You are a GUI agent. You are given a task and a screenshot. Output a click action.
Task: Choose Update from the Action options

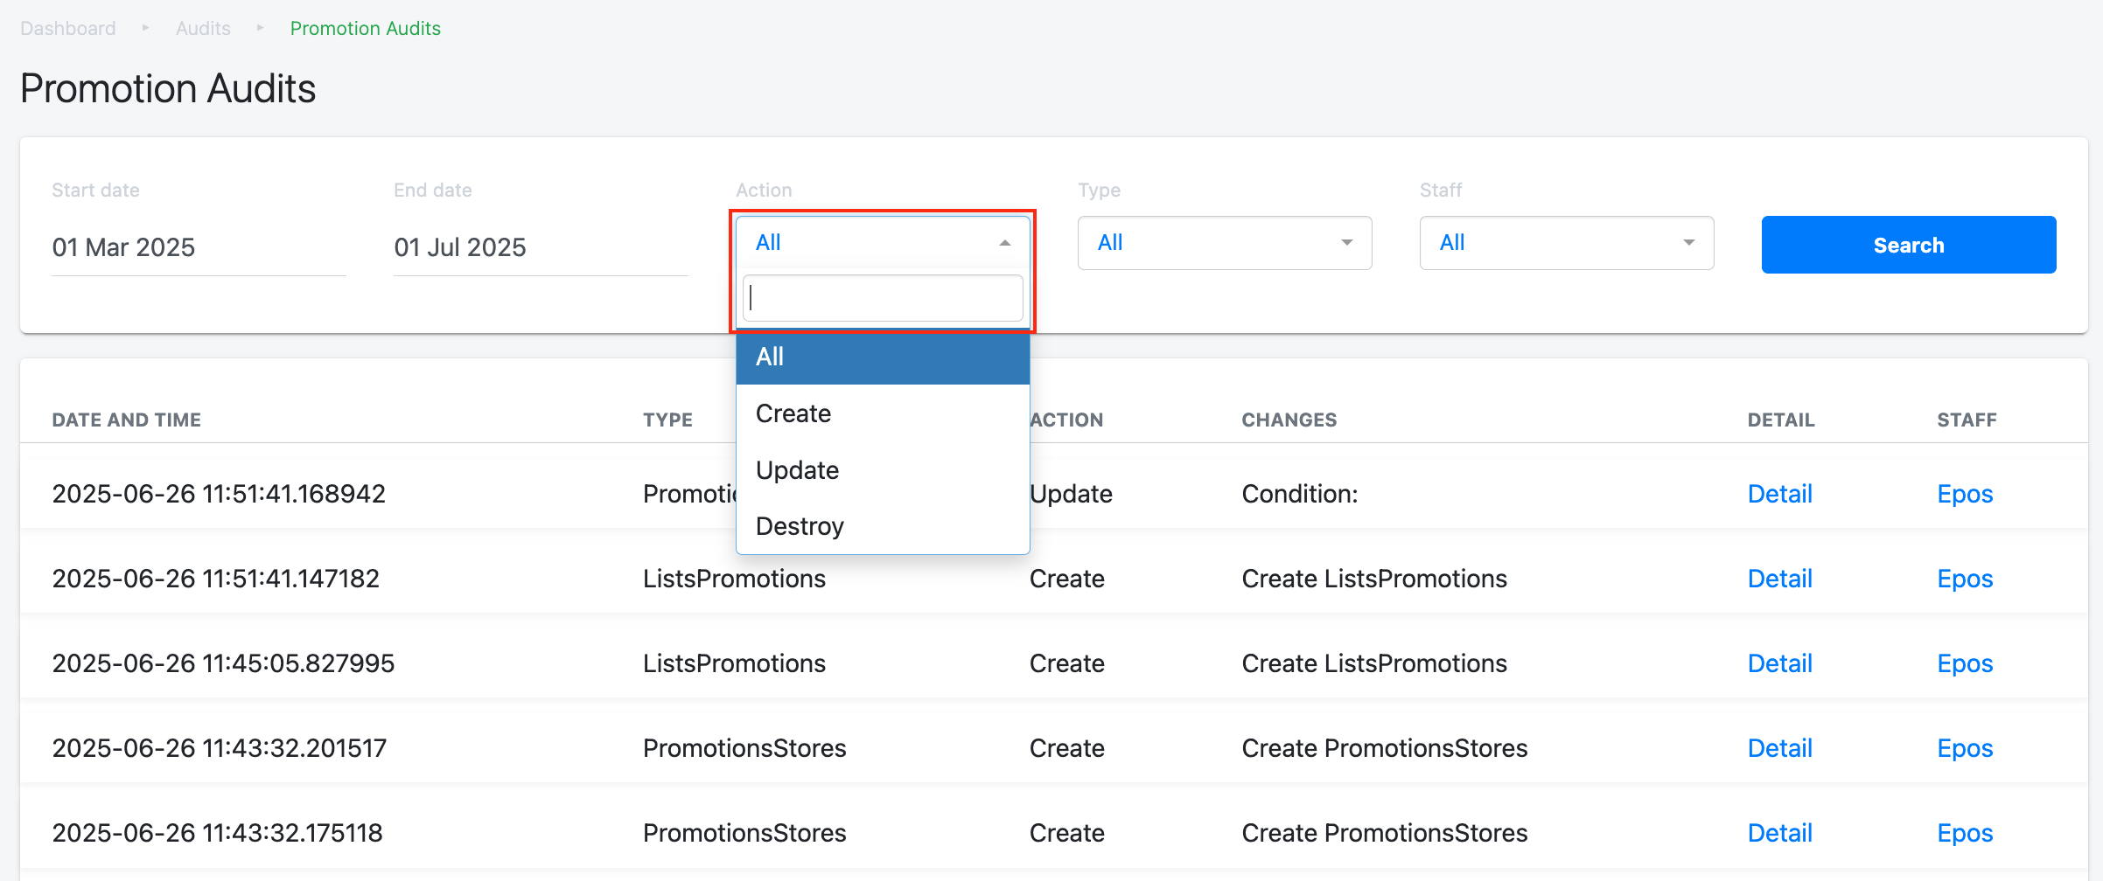click(x=797, y=470)
